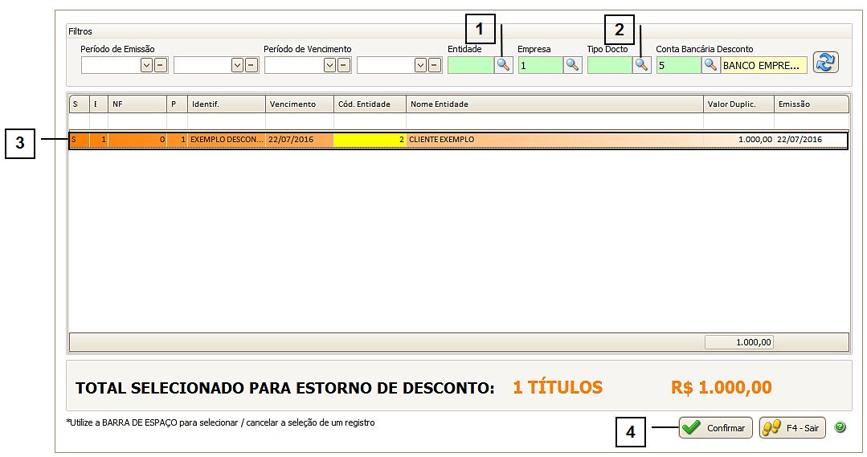Clear the first Período de Emissão date
The height and width of the screenshot is (457, 867).
pos(161,66)
